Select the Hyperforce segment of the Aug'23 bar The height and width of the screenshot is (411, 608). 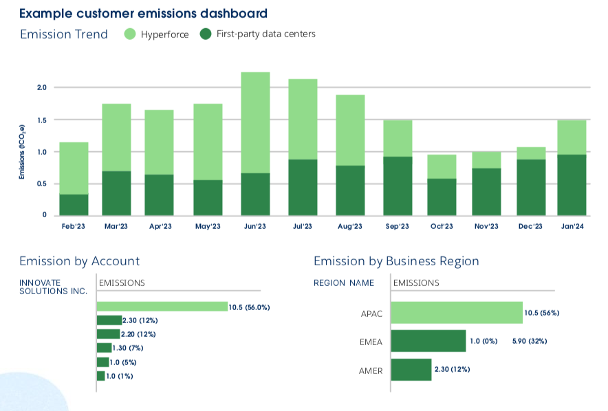click(x=350, y=130)
